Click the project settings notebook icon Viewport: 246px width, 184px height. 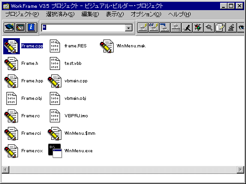click(20, 28)
